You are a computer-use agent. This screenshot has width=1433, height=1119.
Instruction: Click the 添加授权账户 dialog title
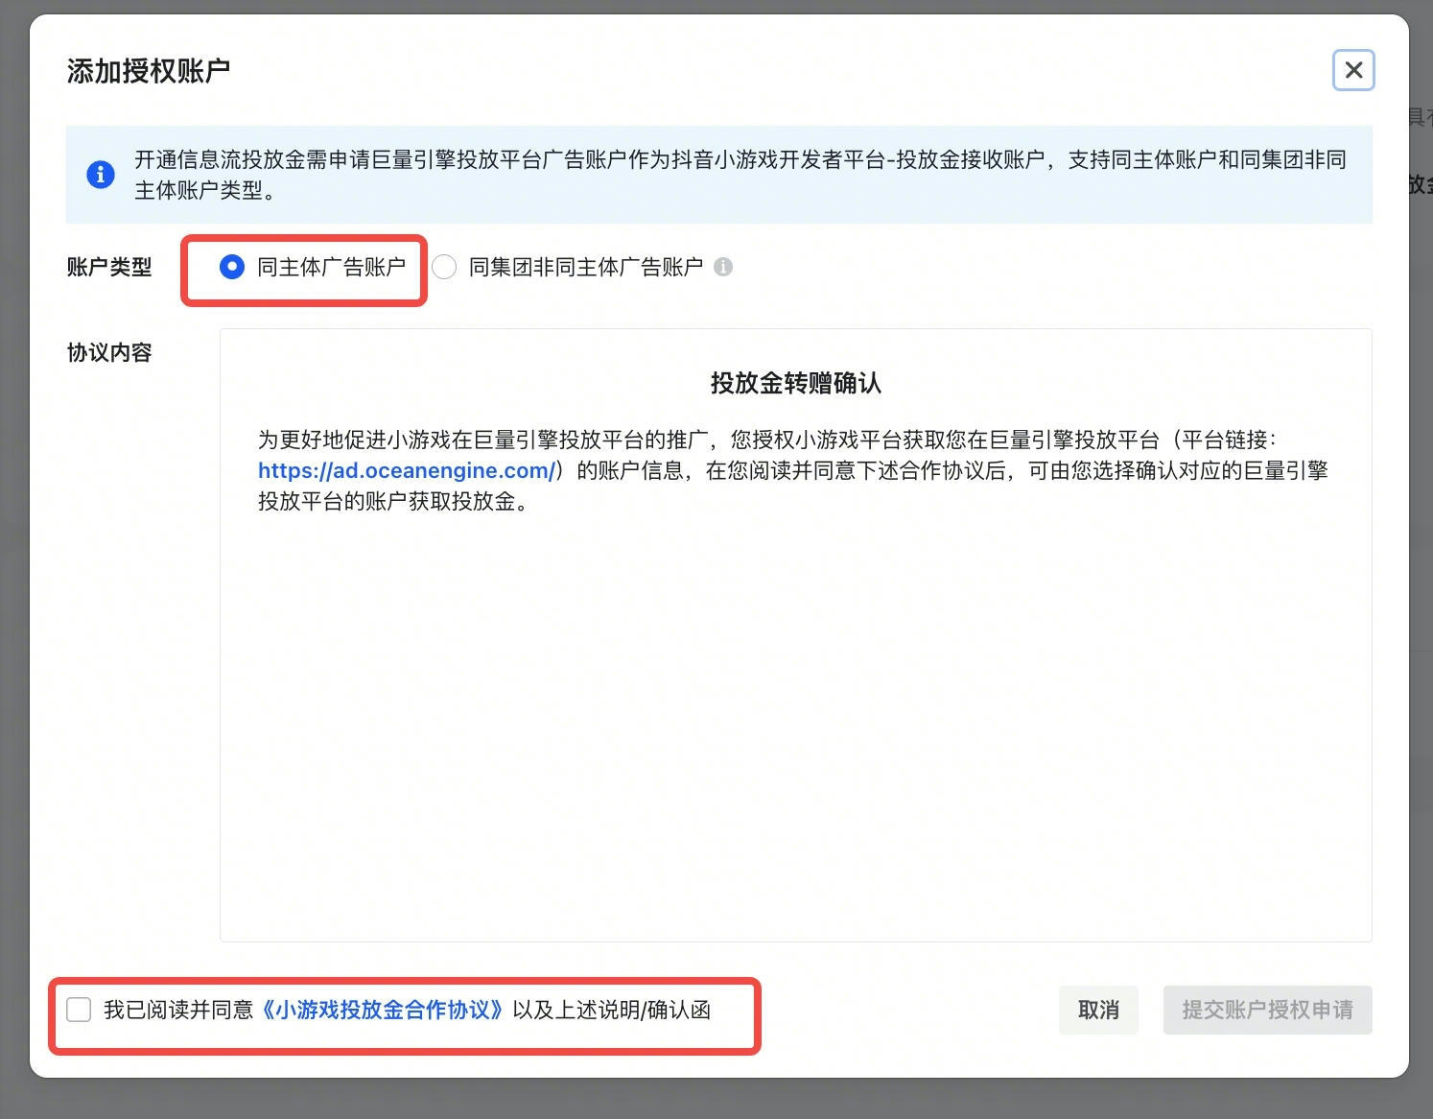point(149,71)
